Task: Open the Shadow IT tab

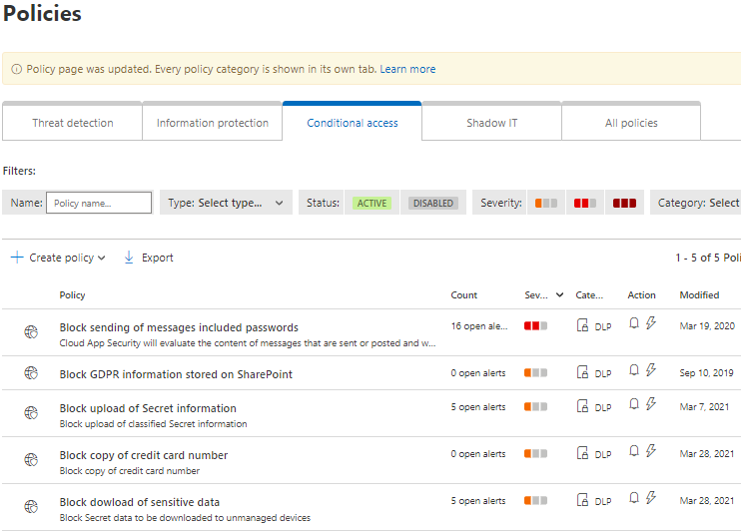Action: pyautogui.click(x=491, y=123)
